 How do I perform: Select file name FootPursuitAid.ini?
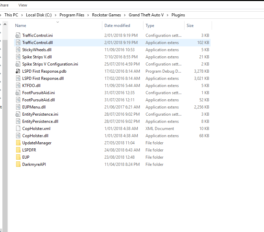point(38,93)
